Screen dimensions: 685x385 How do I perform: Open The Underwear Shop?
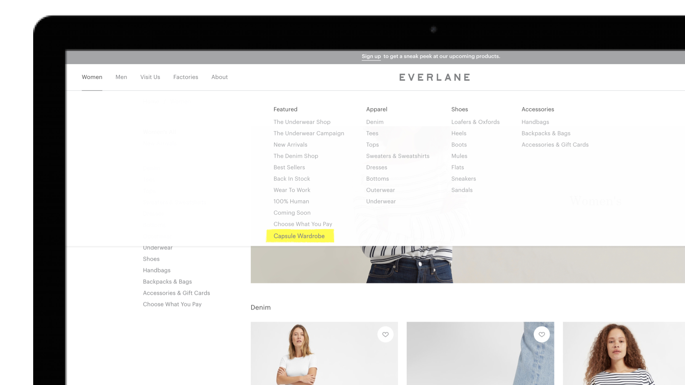coord(302,122)
